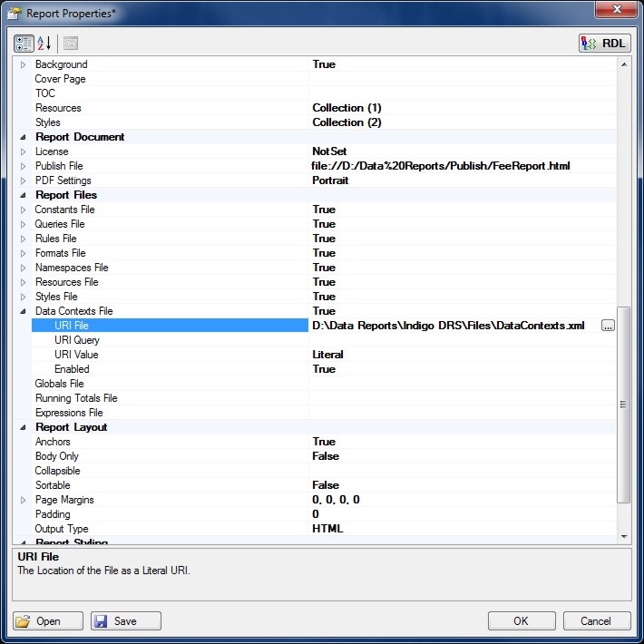Click the Alphabetical sort toolbar icon
This screenshot has width=644, height=644.
click(x=44, y=43)
